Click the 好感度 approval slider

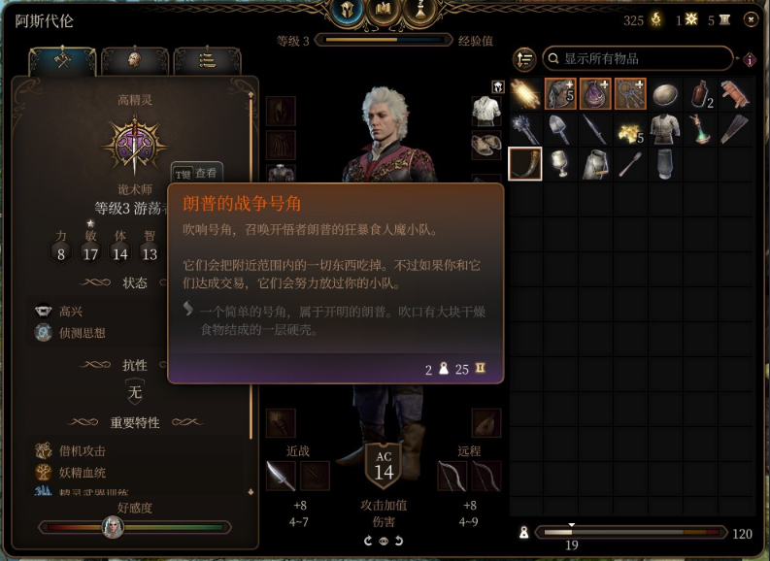(135, 528)
